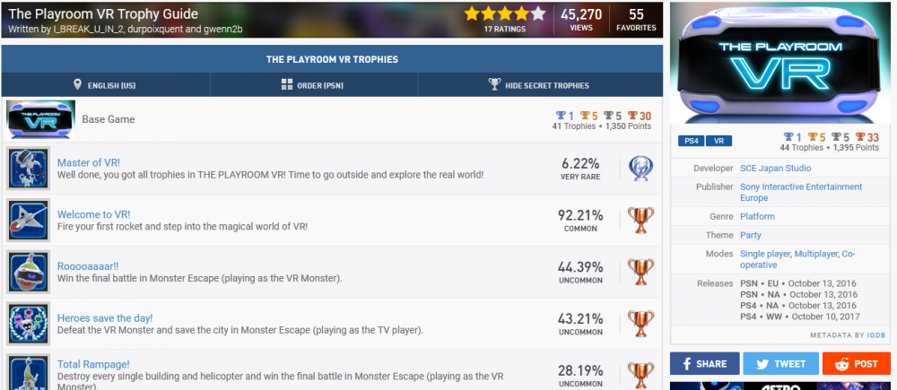Select the PS4 platform tag
This screenshot has width=897, height=390.
(x=690, y=141)
